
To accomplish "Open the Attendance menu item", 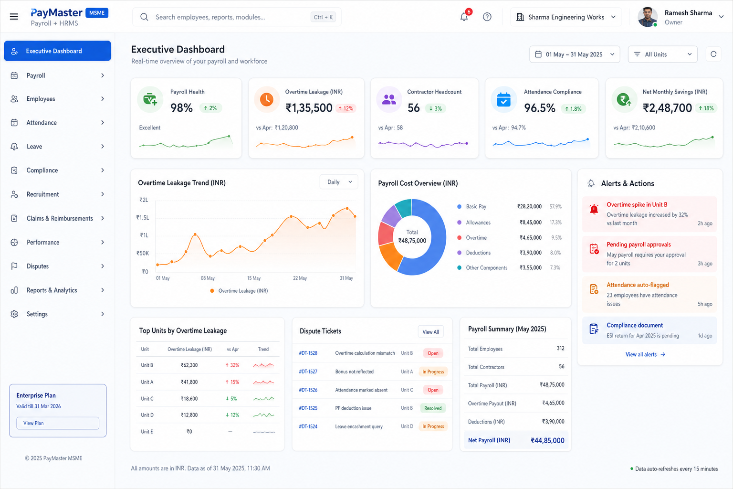I will click(57, 123).
